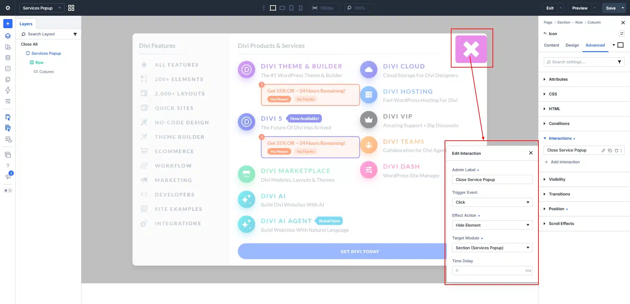Switch to phone view icon
Image resolution: width=630 pixels, height=304 pixels.
pos(301,8)
